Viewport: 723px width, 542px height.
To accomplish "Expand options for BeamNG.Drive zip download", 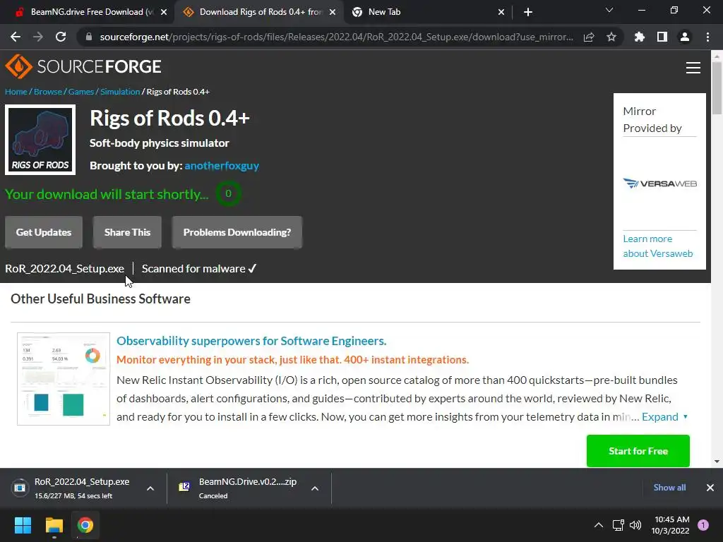I will (315, 488).
